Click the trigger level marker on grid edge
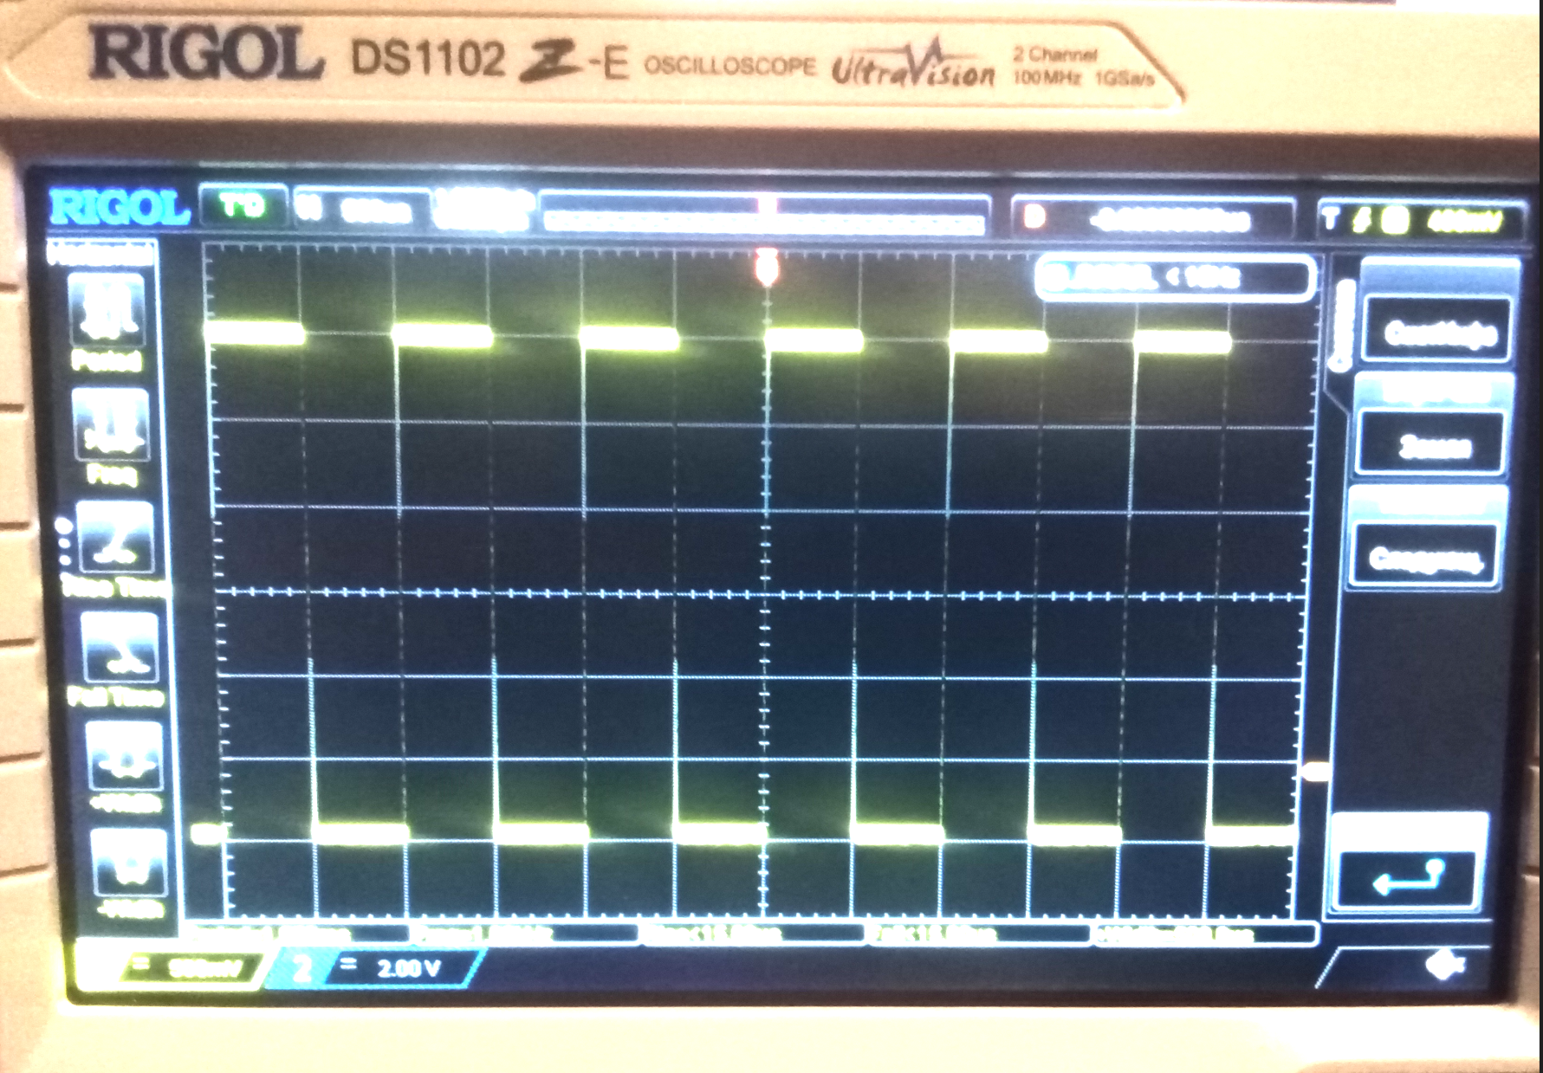Screen dimensions: 1543x1073 tap(1316, 771)
